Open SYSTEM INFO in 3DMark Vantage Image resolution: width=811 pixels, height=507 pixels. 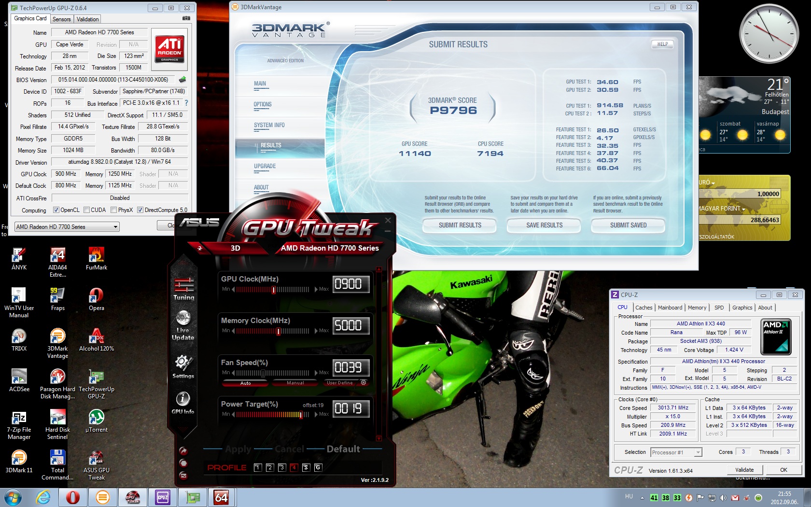269,125
